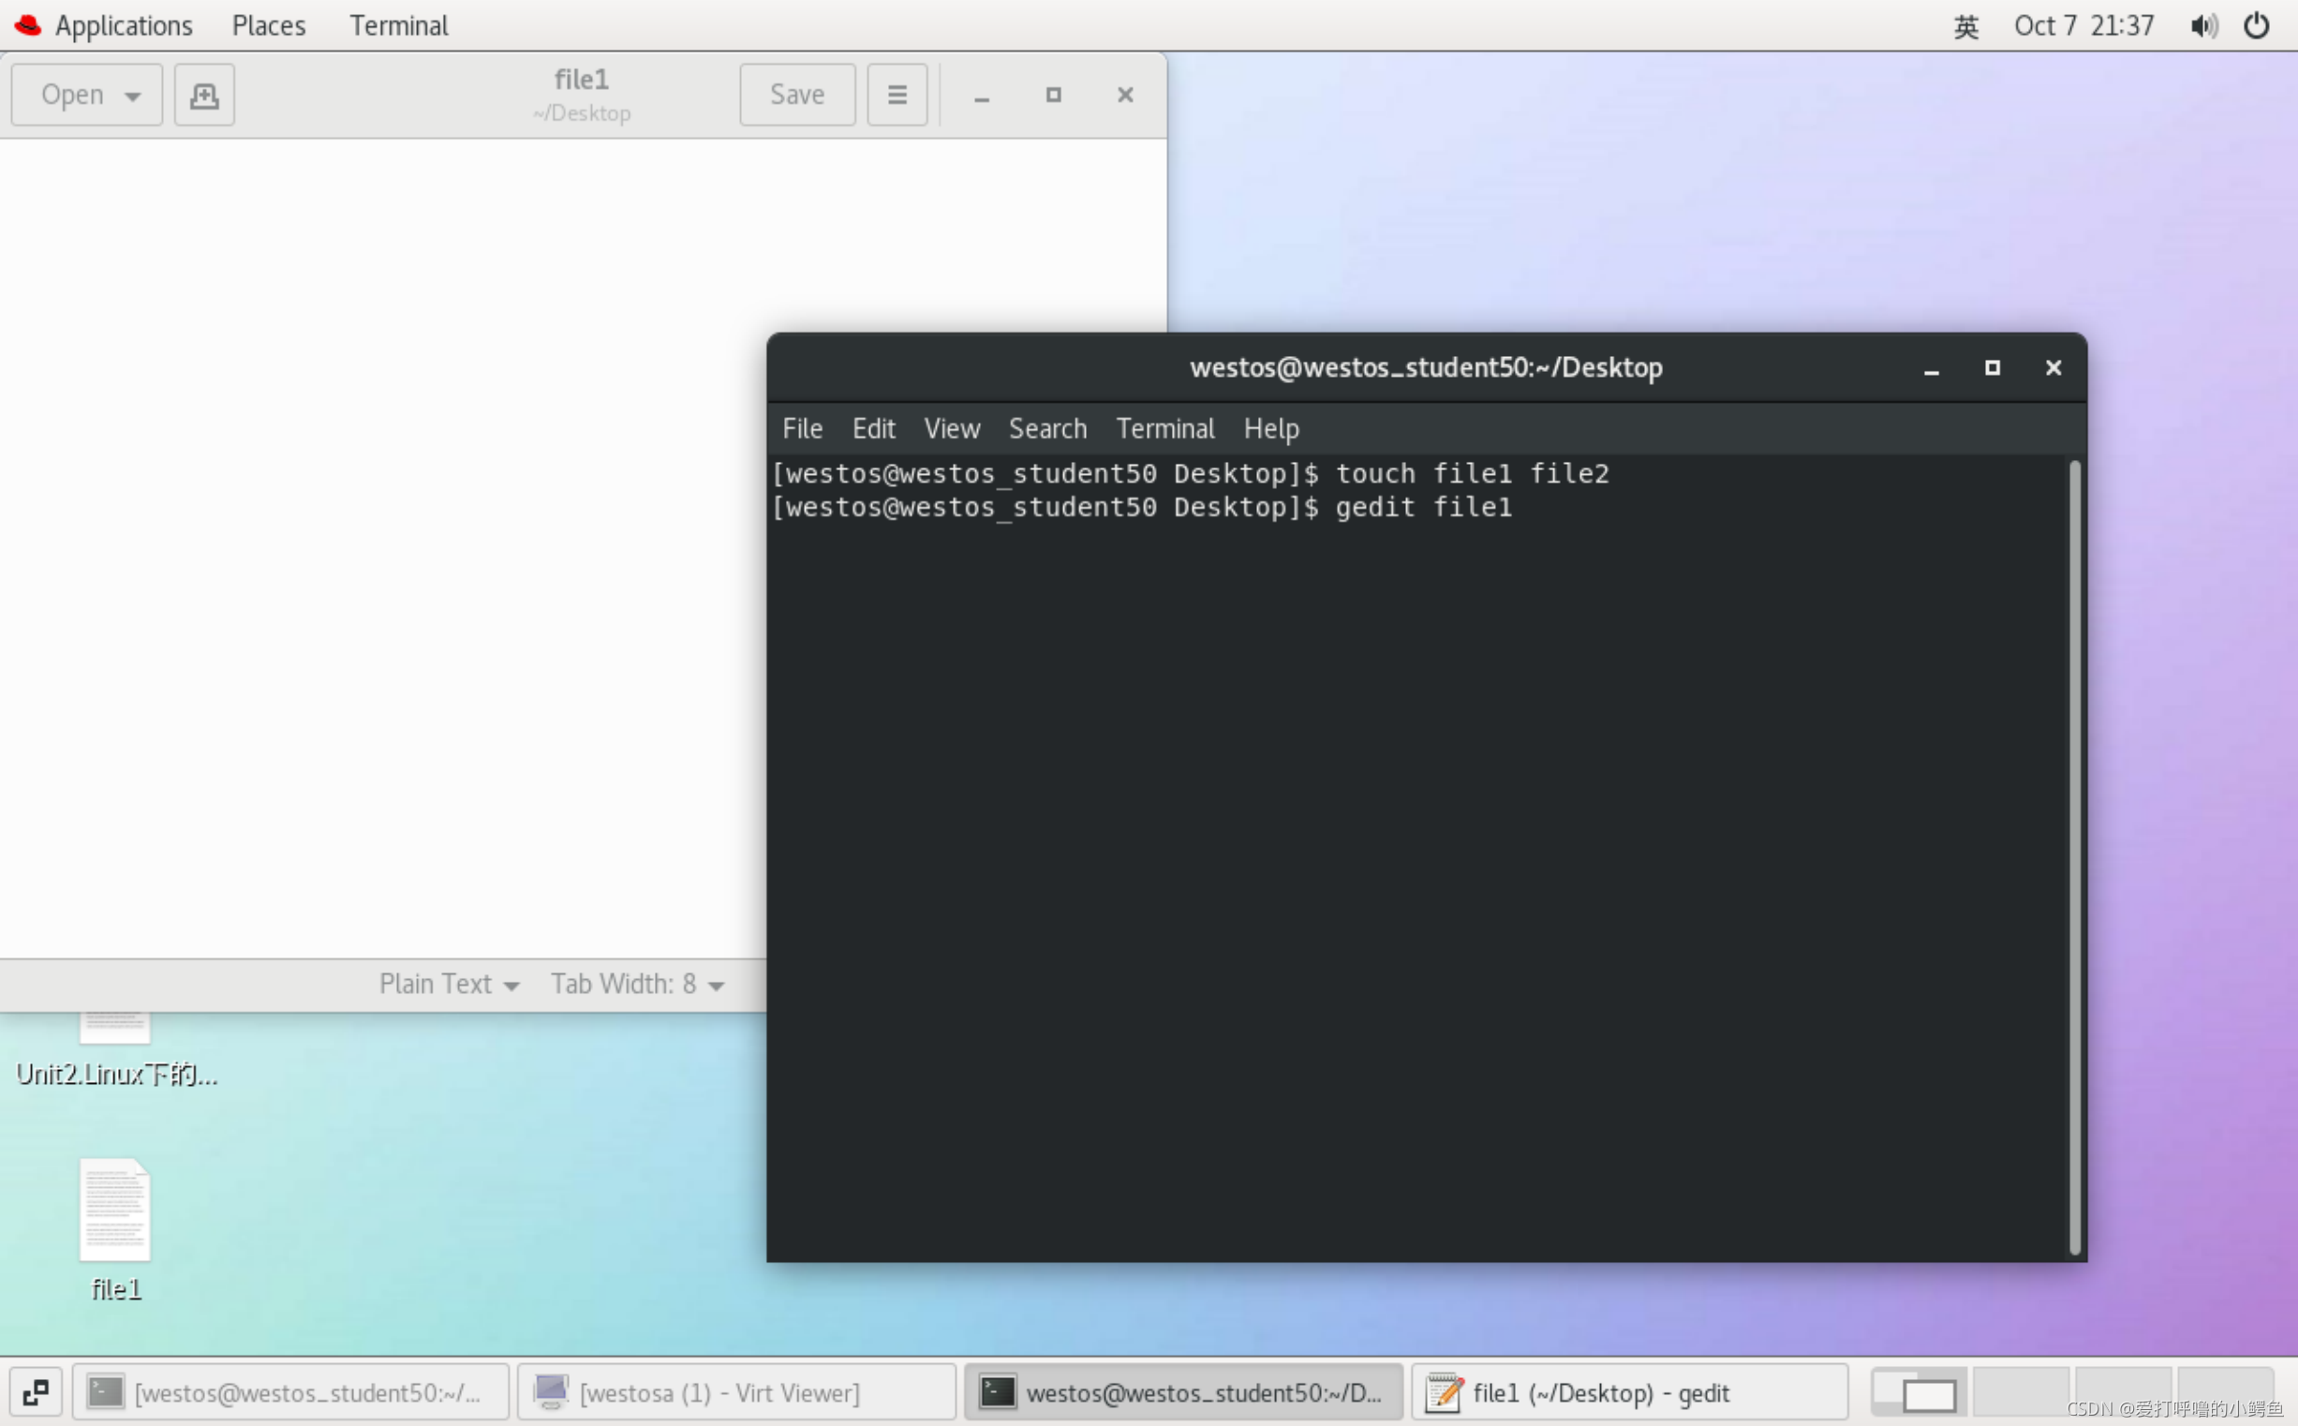Viewport: 2298px width, 1426px height.
Task: Click the new document icon in gedit
Action: point(203,96)
